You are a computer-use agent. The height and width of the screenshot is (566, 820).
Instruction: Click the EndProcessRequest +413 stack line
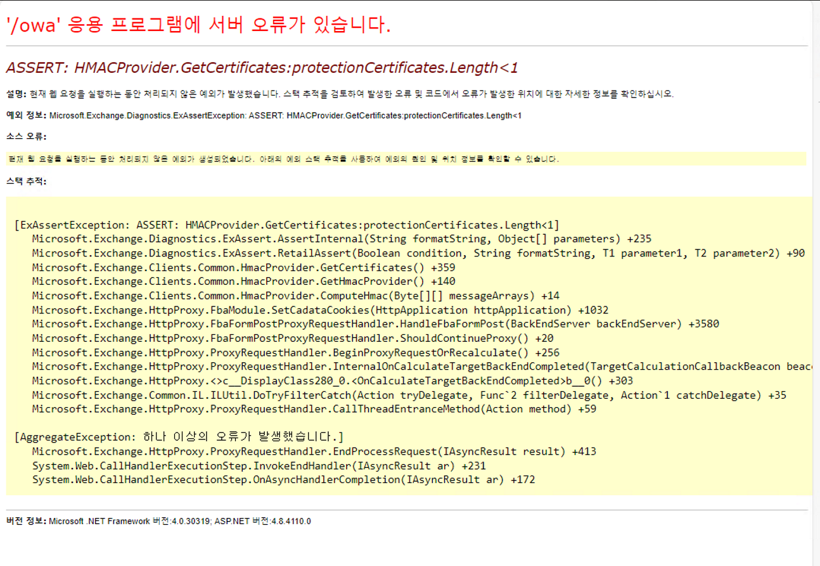pyautogui.click(x=314, y=451)
